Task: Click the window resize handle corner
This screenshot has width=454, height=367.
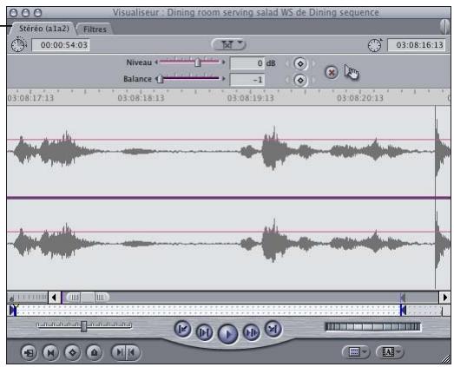Action: coord(446,359)
